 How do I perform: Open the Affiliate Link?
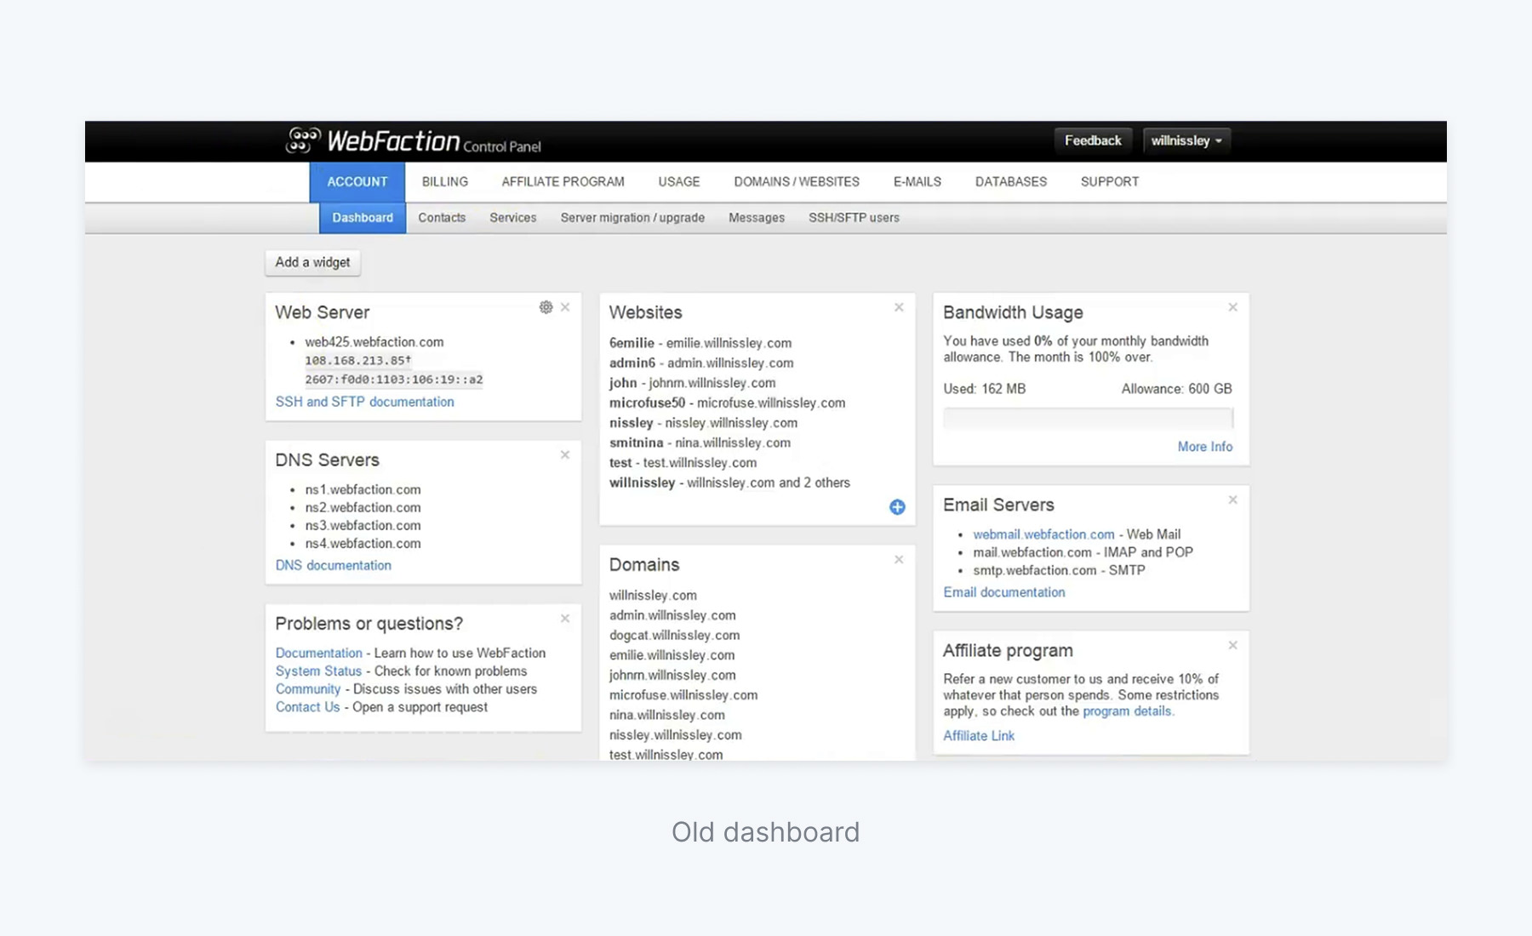[979, 736]
